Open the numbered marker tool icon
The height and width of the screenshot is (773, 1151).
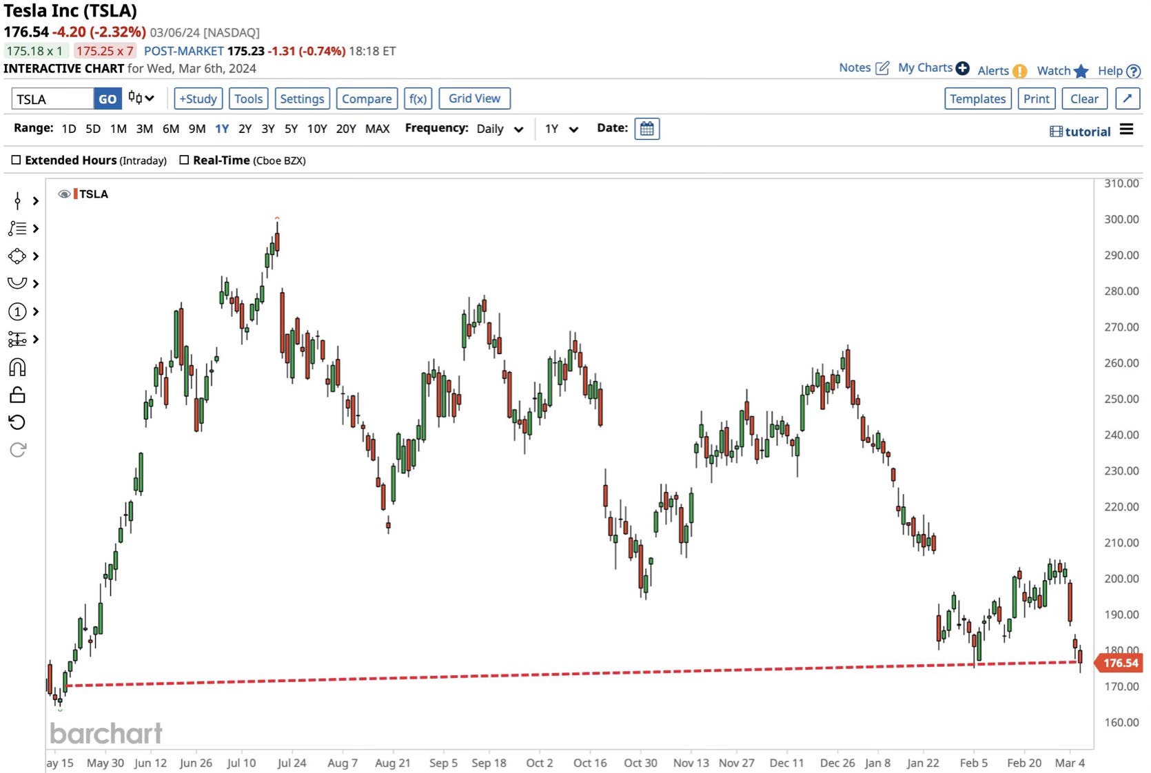17,311
